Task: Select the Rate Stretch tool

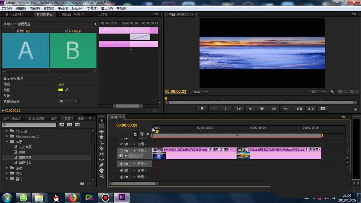Action: tap(101, 143)
